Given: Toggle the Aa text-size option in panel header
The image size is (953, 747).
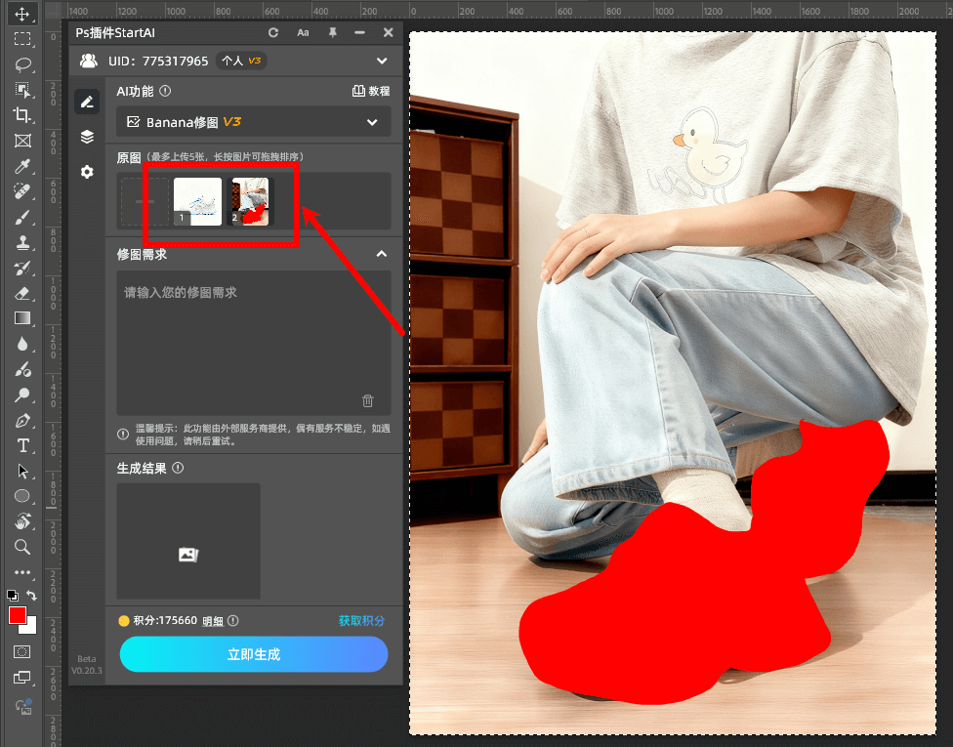Looking at the screenshot, I should [304, 32].
